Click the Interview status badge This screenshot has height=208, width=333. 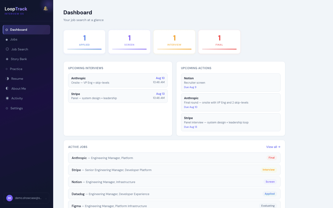click(x=268, y=170)
